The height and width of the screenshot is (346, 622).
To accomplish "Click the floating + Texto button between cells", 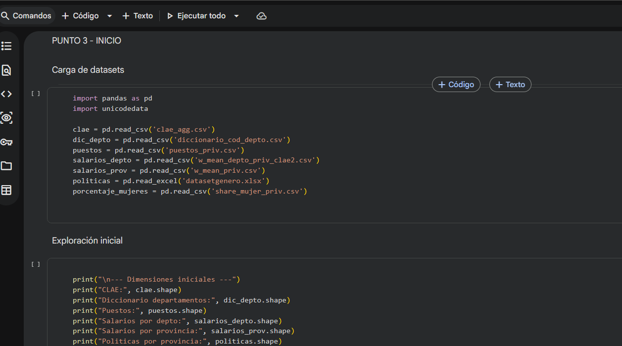I will [510, 85].
